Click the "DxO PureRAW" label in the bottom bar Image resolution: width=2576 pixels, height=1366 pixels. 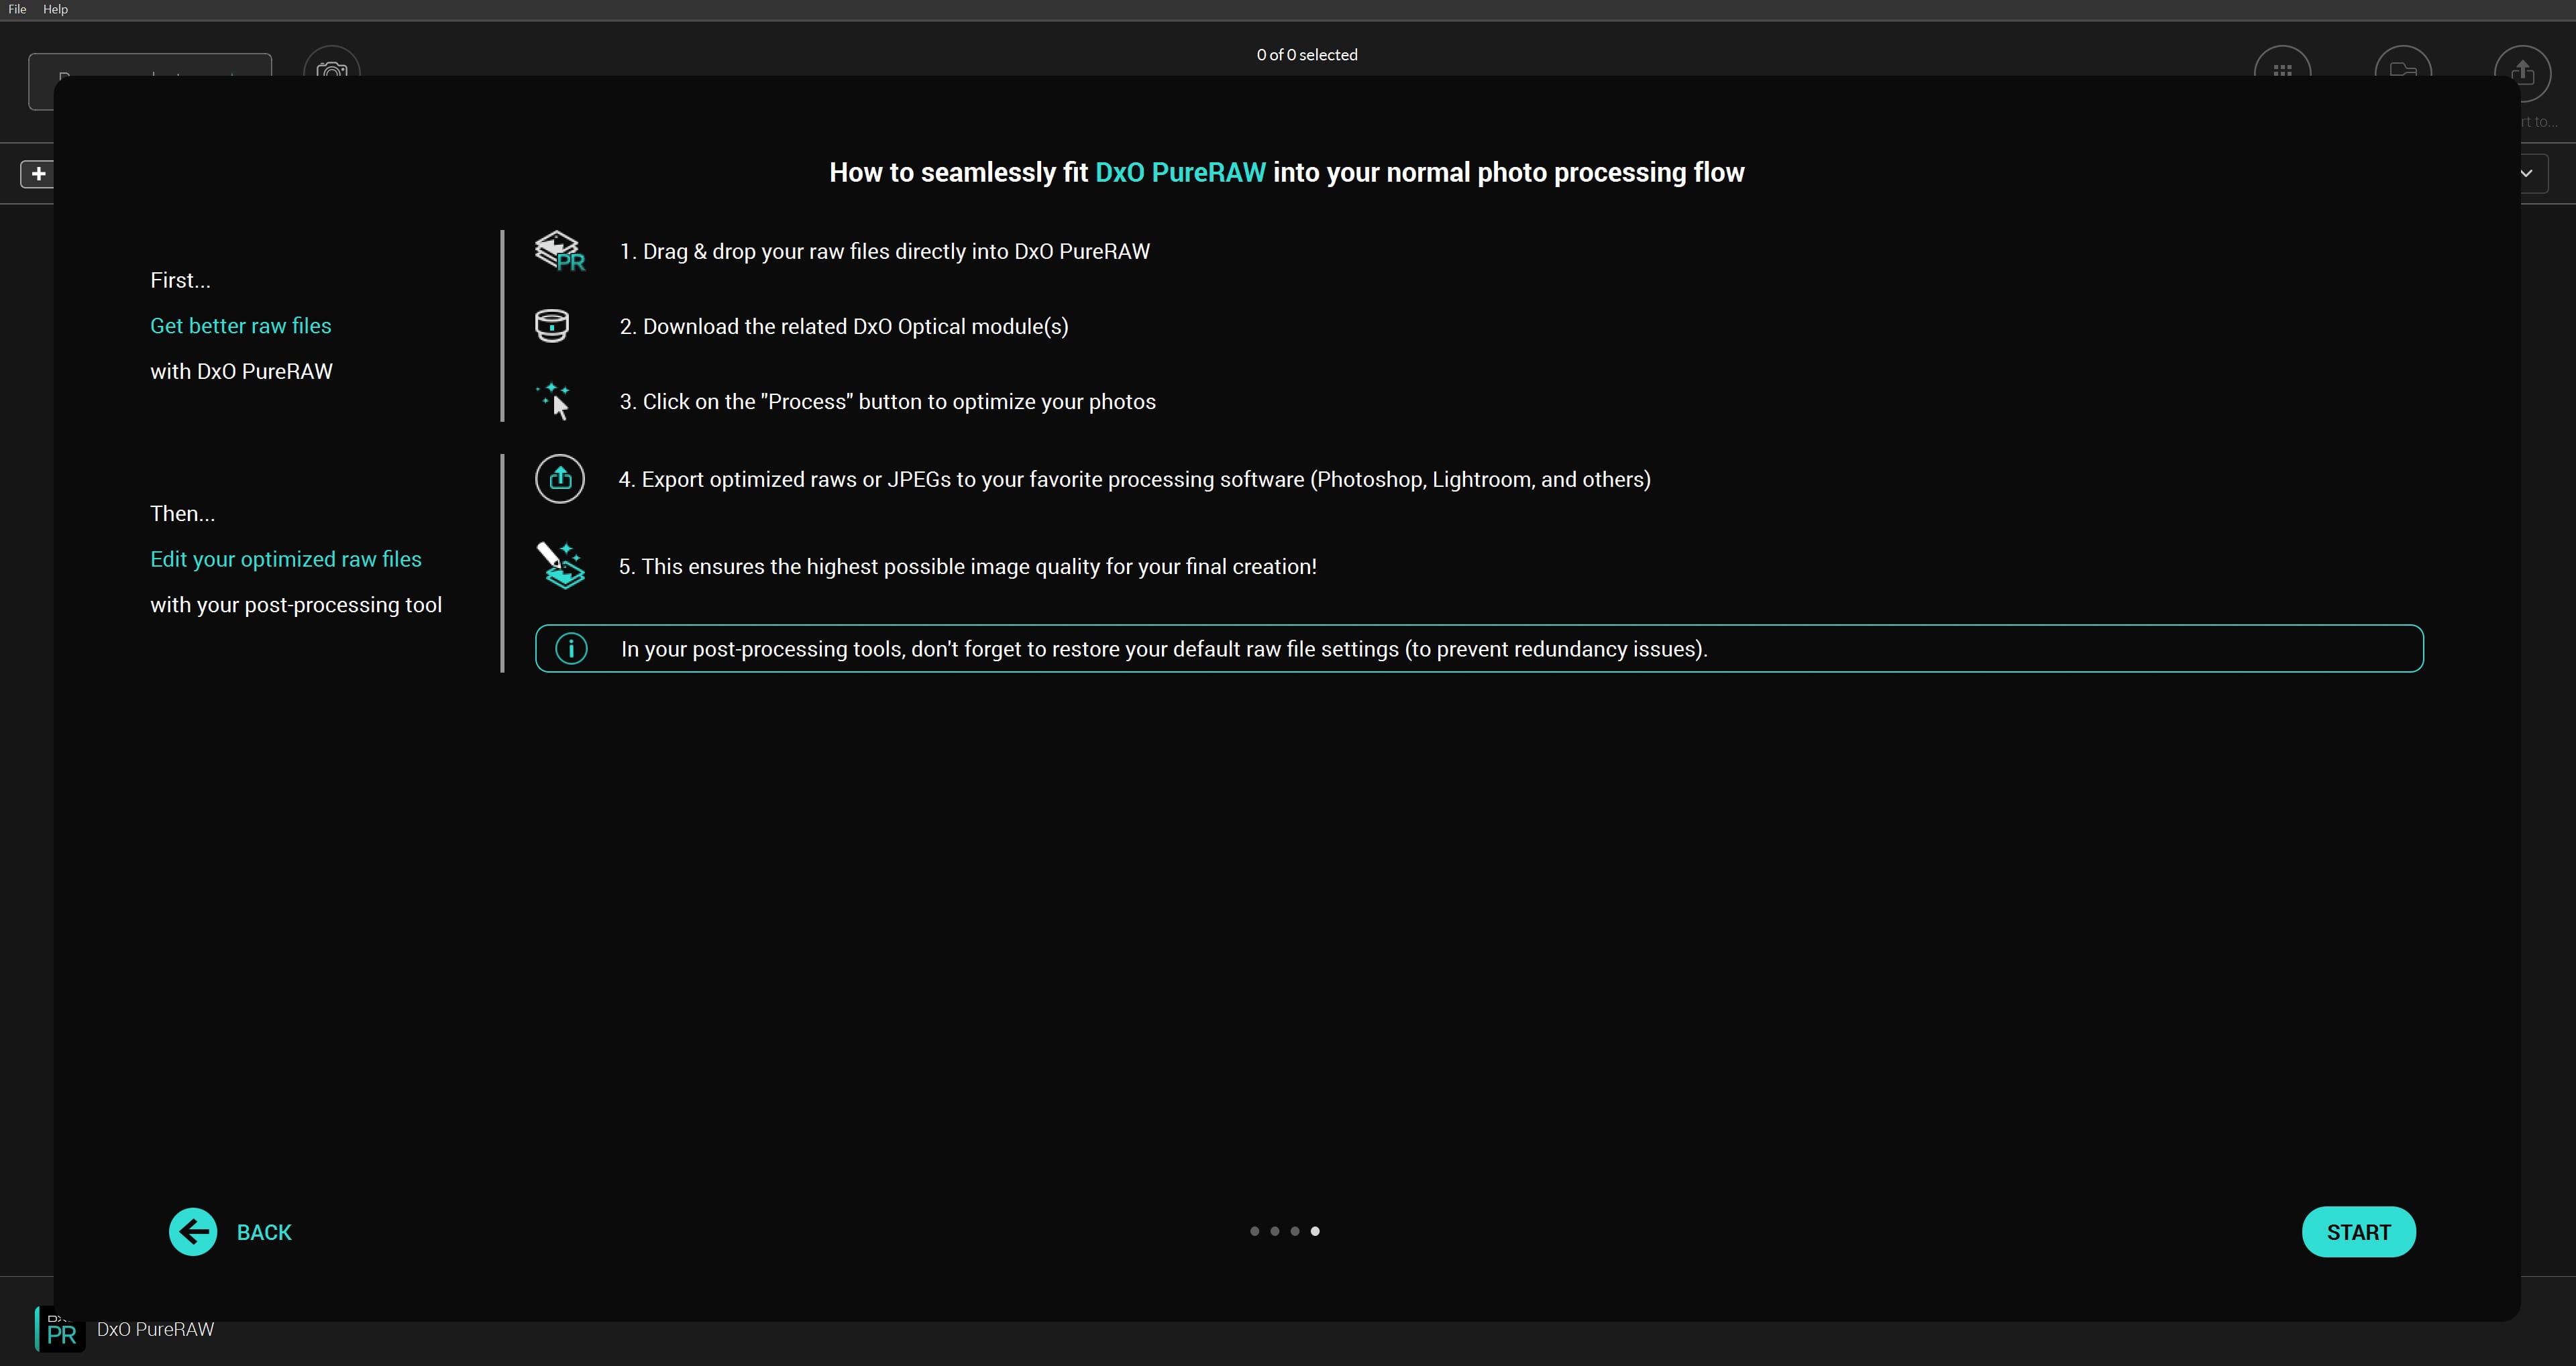pos(155,1329)
